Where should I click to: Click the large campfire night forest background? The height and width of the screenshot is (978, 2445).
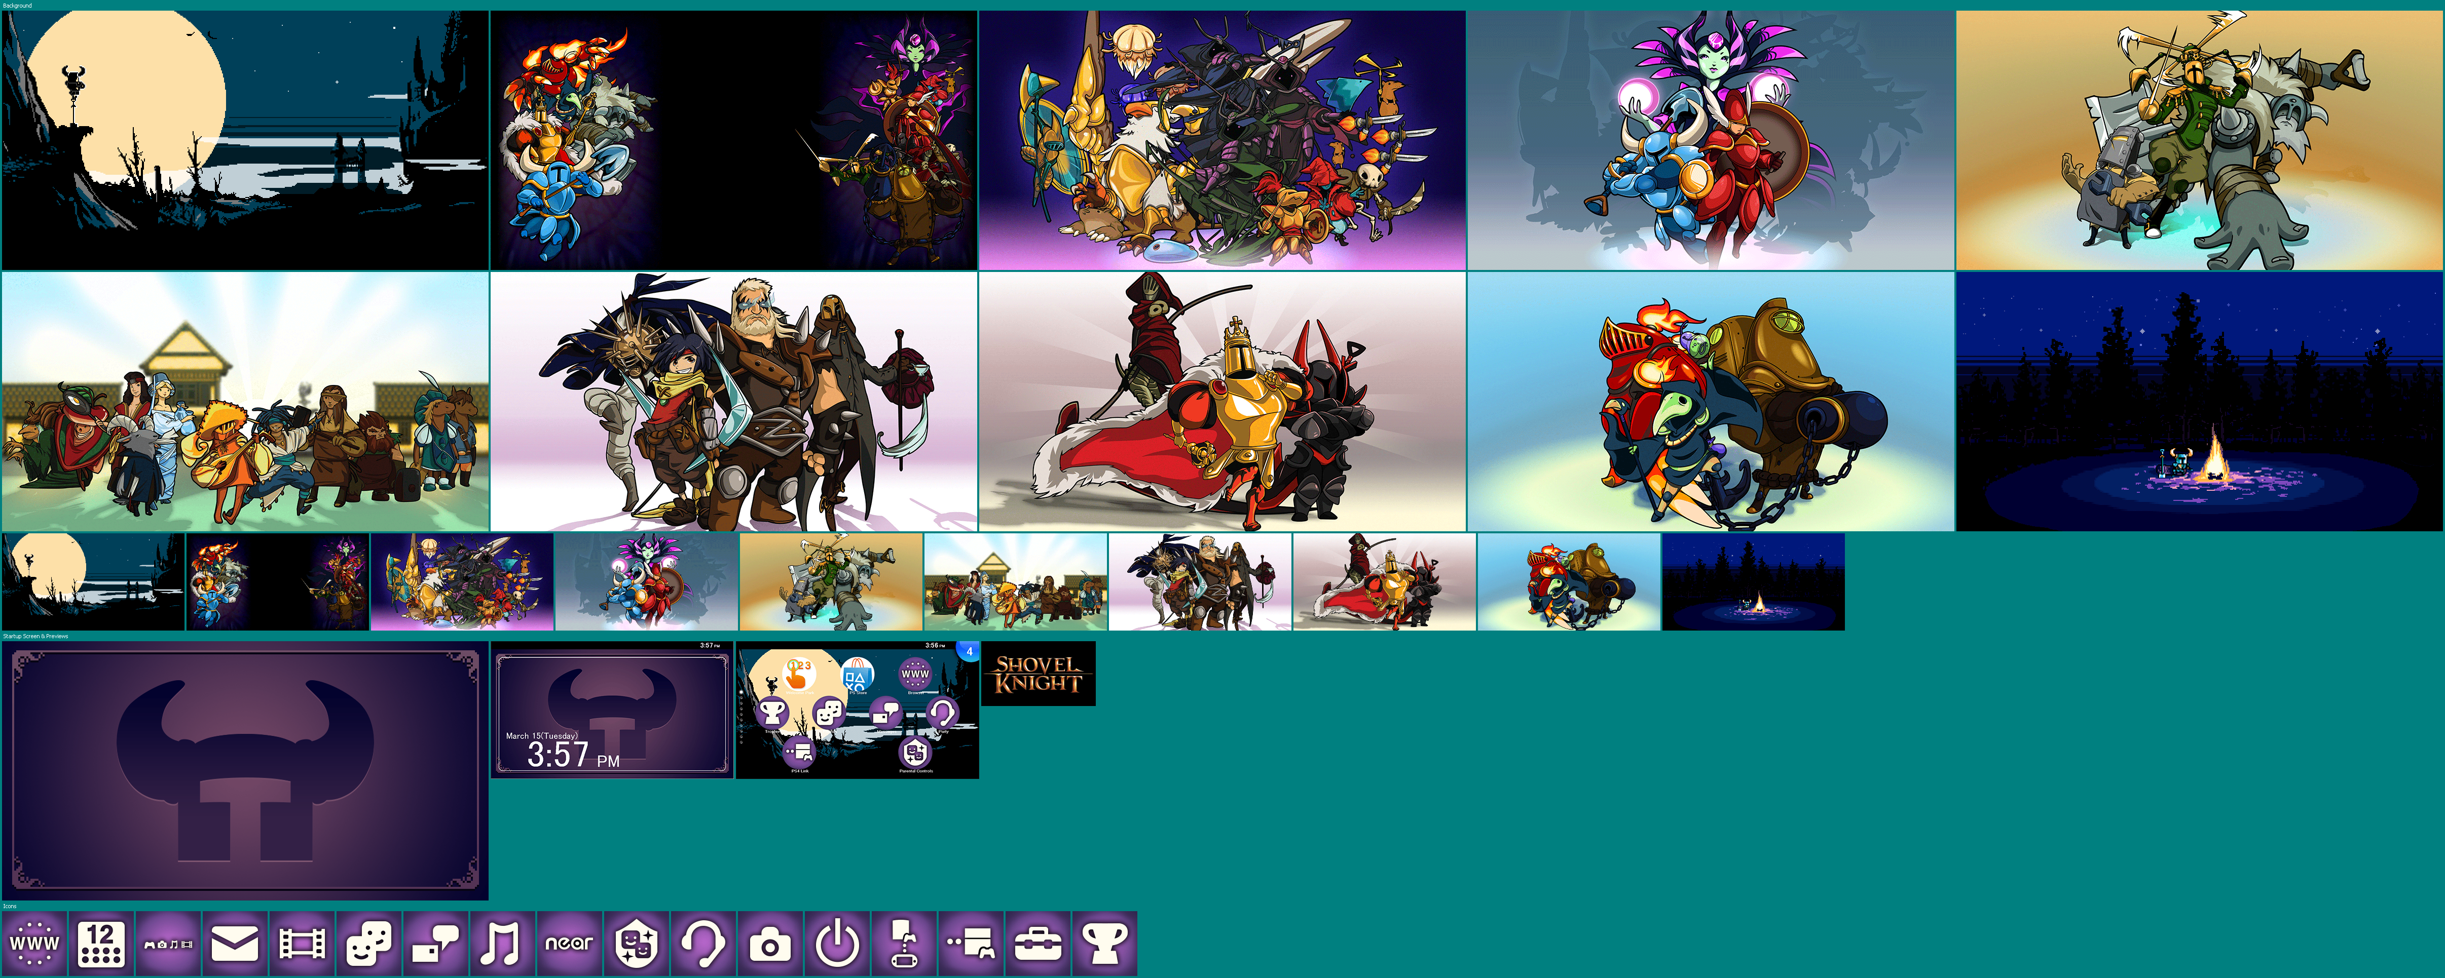(x=2200, y=401)
